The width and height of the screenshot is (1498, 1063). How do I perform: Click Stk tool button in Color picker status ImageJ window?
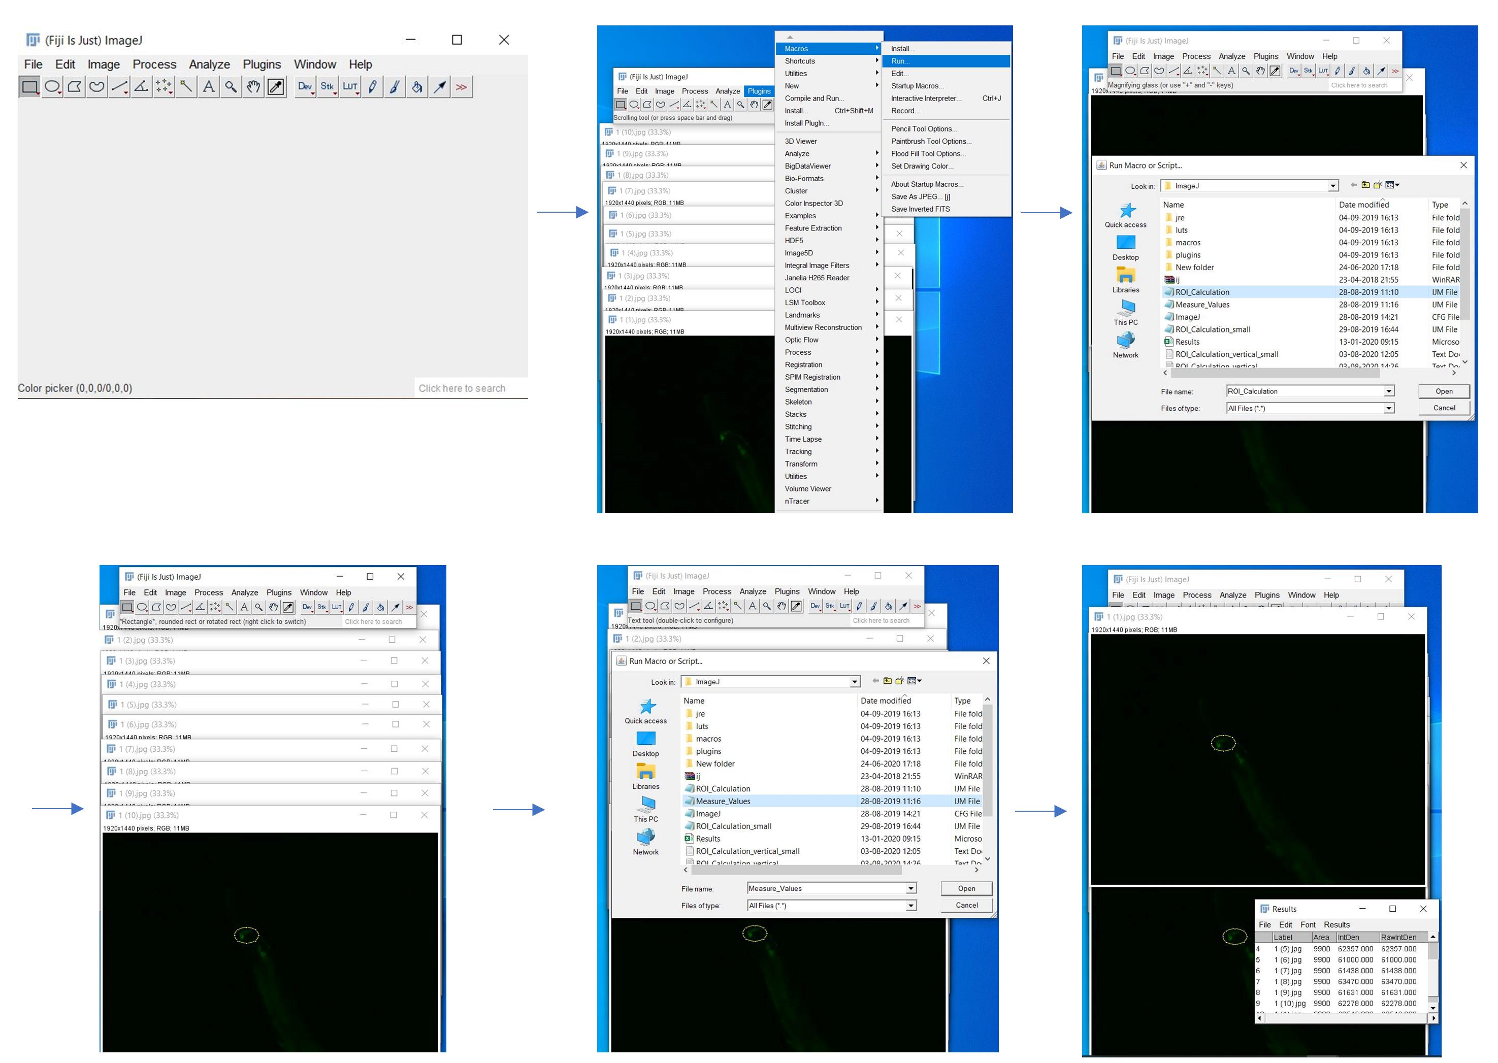(328, 86)
